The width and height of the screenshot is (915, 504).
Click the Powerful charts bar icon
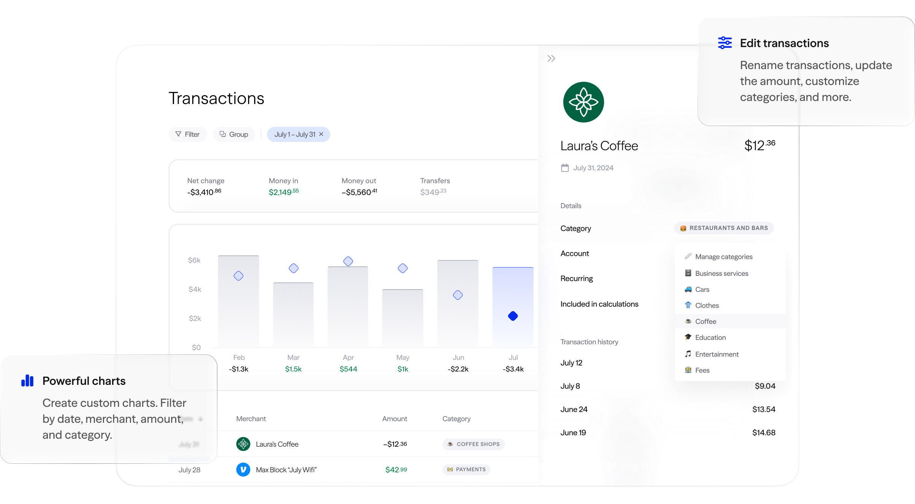pyautogui.click(x=27, y=381)
